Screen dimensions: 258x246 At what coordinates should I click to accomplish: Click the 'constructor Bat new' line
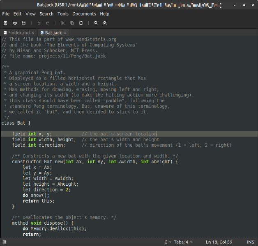[x=95, y=162]
